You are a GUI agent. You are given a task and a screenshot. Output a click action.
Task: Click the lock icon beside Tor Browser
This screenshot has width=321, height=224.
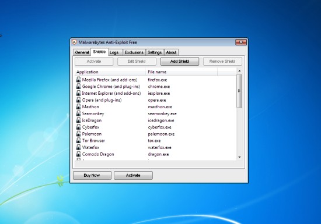(78, 141)
